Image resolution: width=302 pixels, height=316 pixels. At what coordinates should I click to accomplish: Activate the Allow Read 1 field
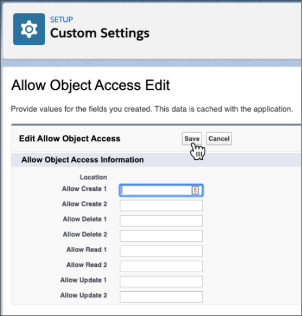click(x=161, y=251)
